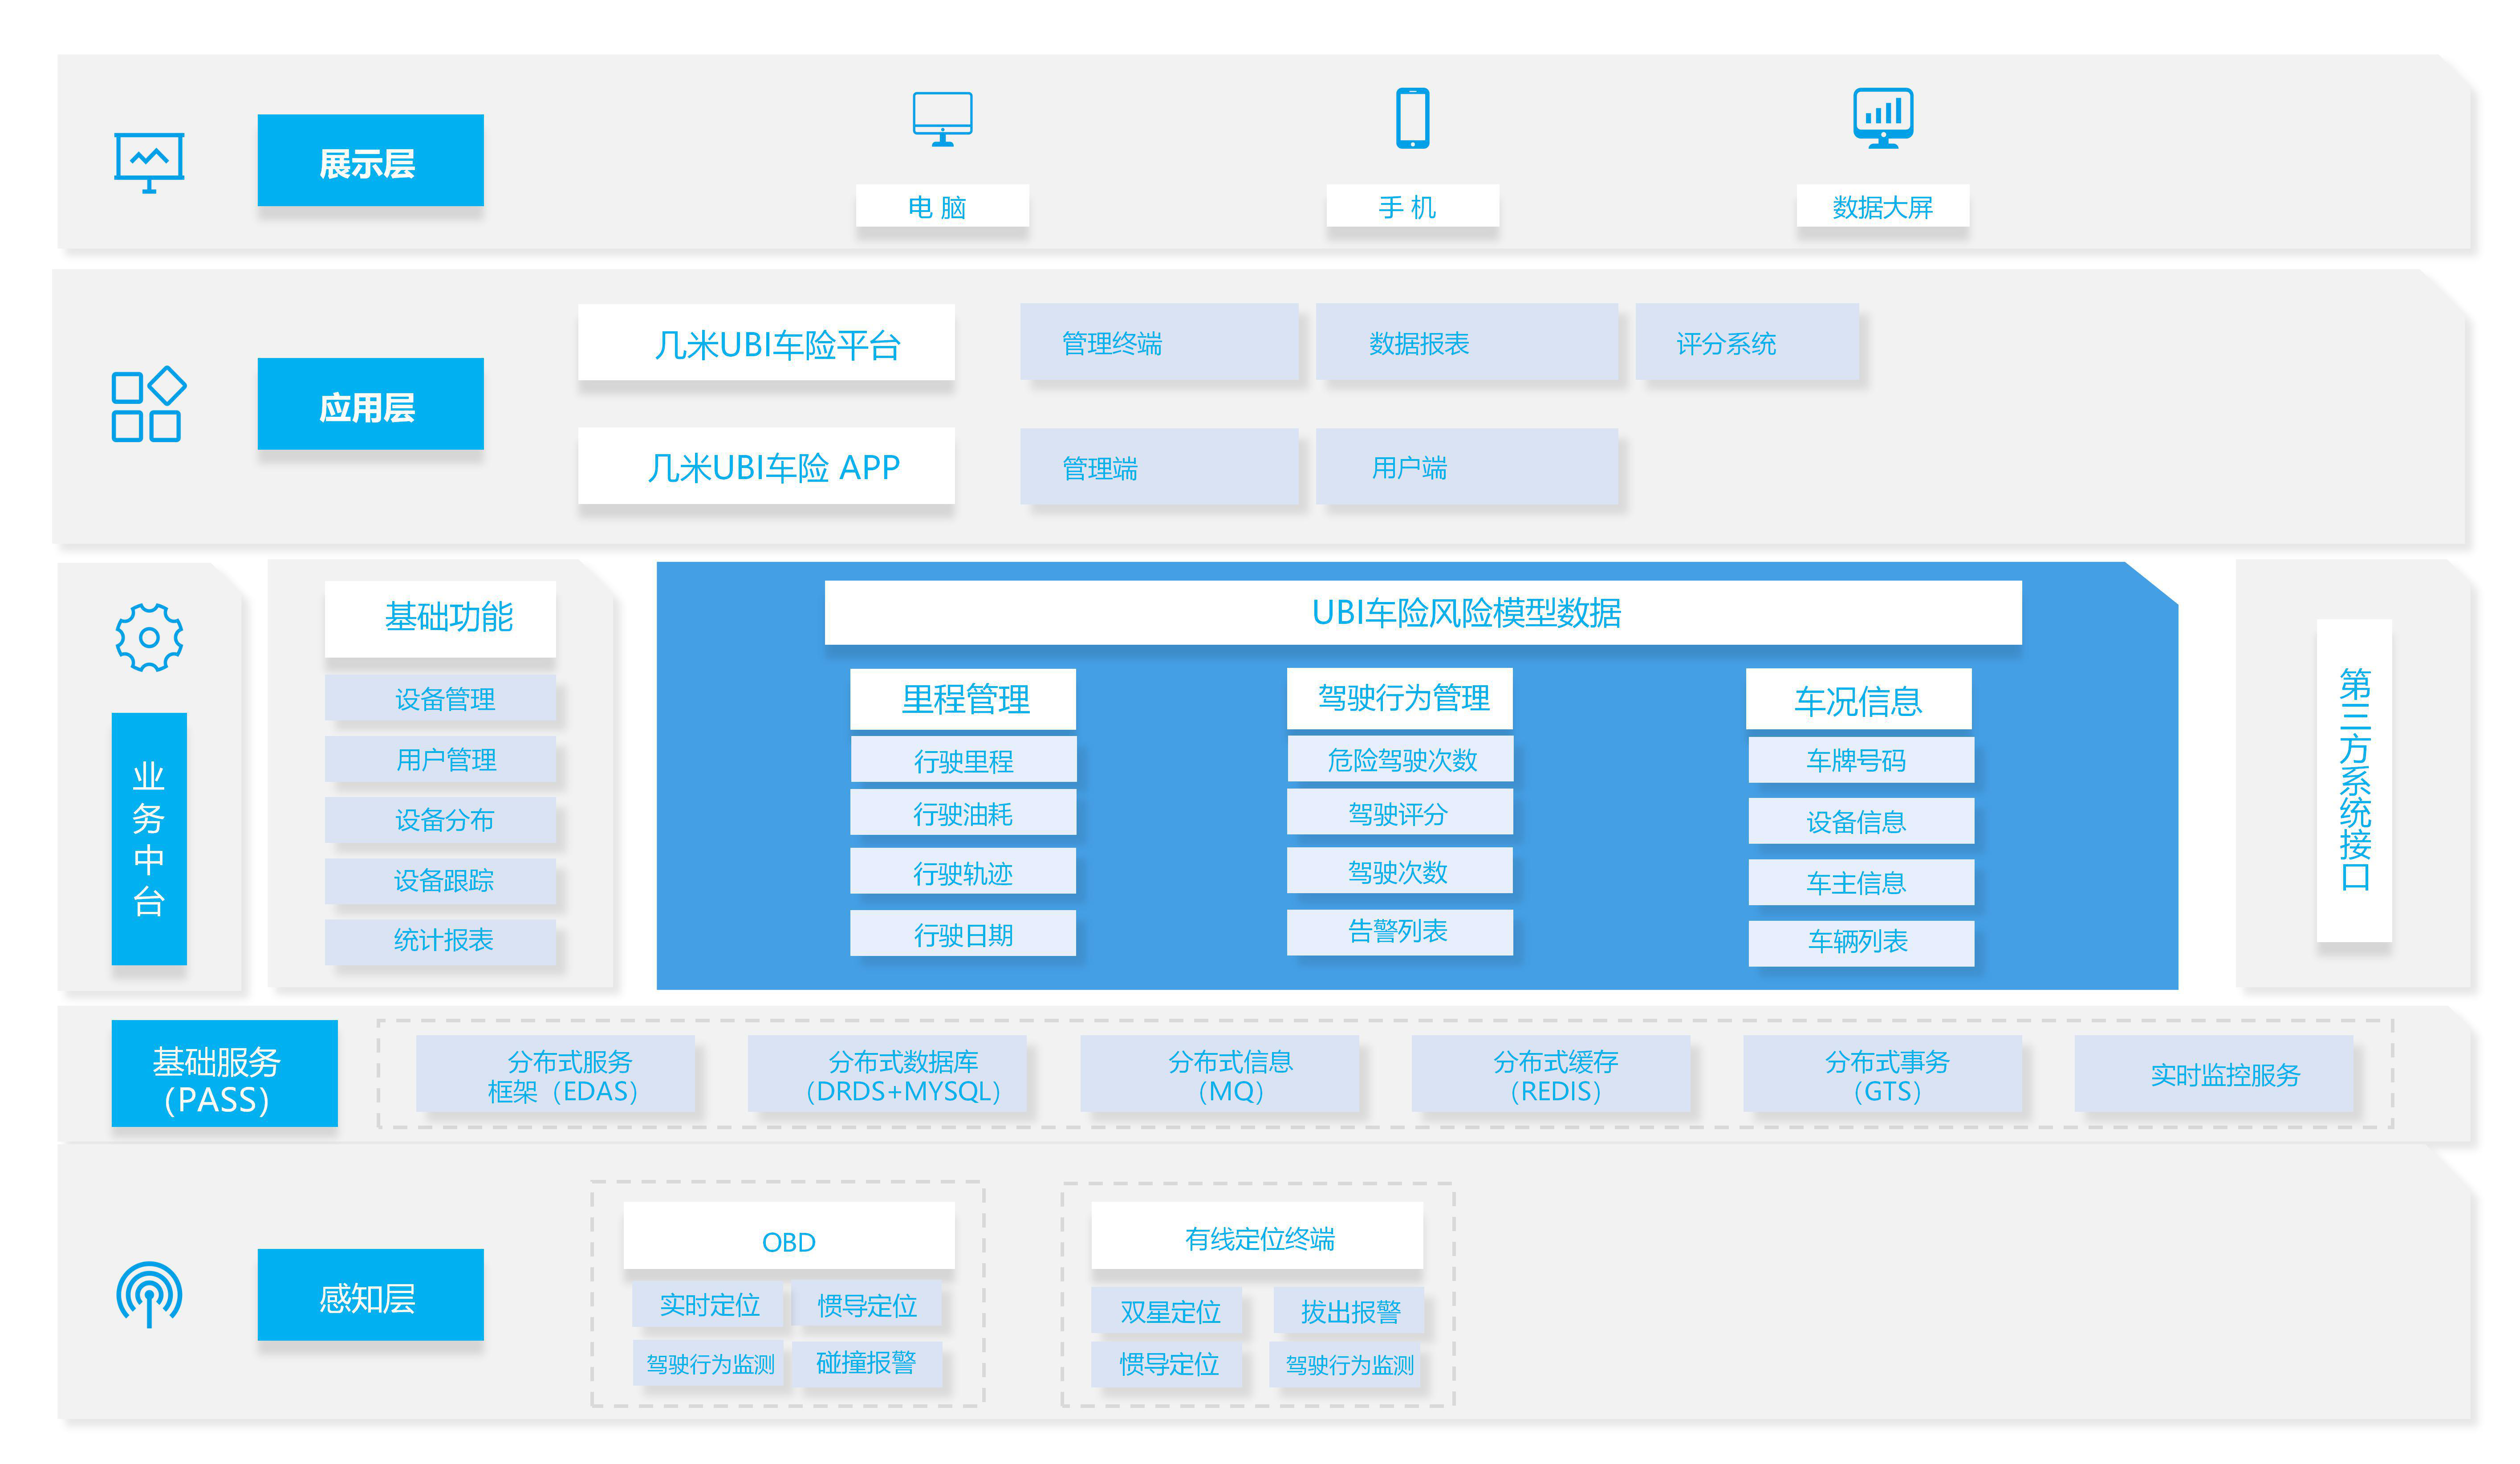Click the 行驶油耗 item
The height and width of the screenshot is (1464, 2520).
(x=963, y=812)
